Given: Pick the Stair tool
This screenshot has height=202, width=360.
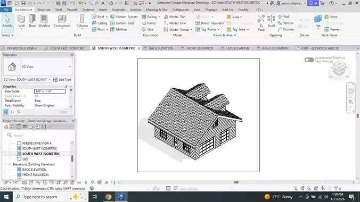Looking at the screenshot, I should click(x=148, y=29).
